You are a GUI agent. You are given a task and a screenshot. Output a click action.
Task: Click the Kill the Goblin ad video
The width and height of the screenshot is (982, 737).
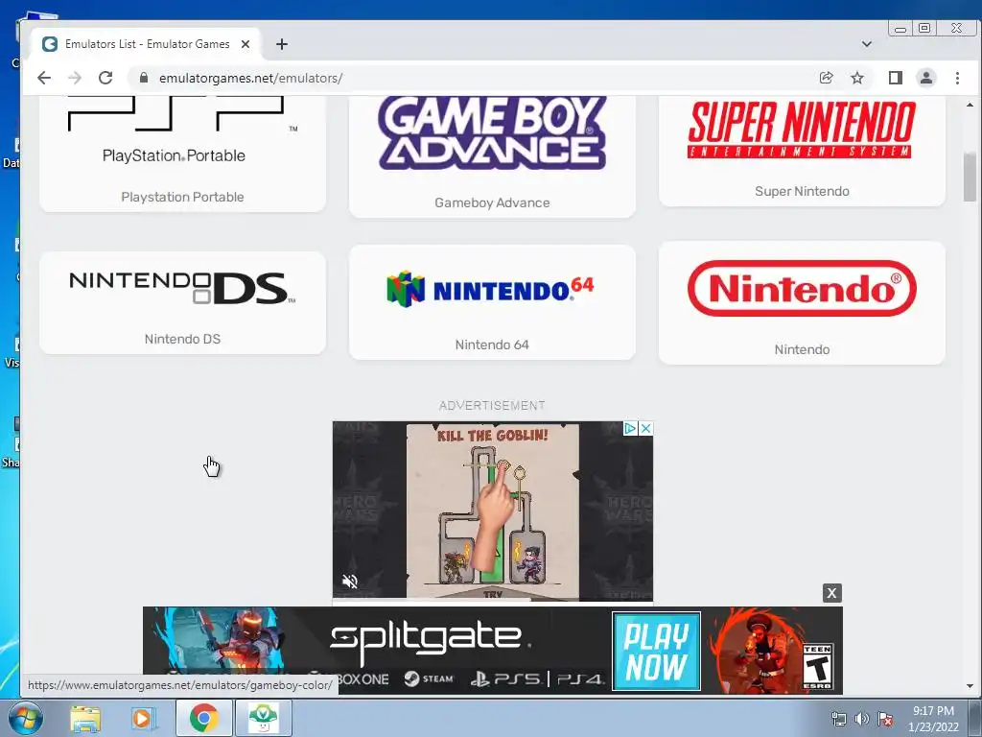click(493, 511)
